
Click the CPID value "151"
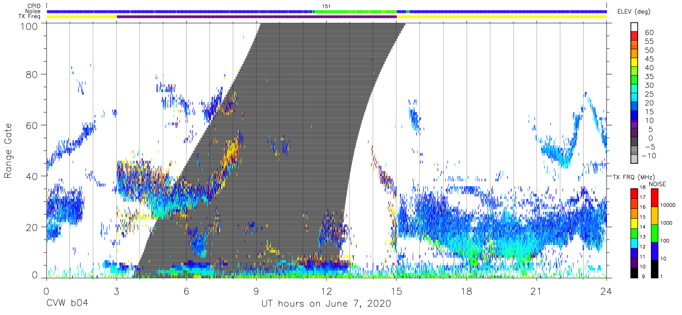pos(327,6)
